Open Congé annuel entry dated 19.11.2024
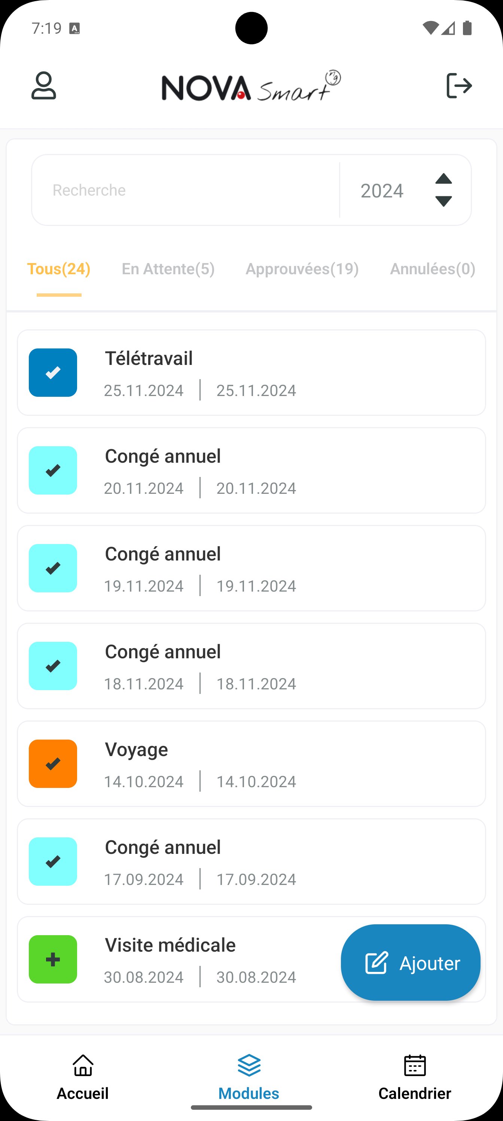 click(251, 568)
